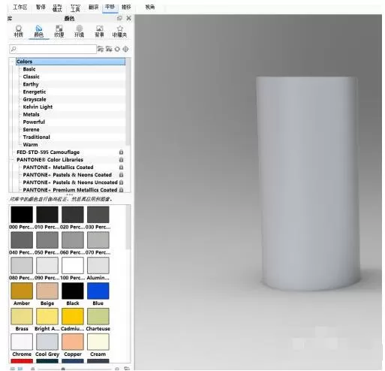
Task: Click the library search input field
Action: [53, 49]
